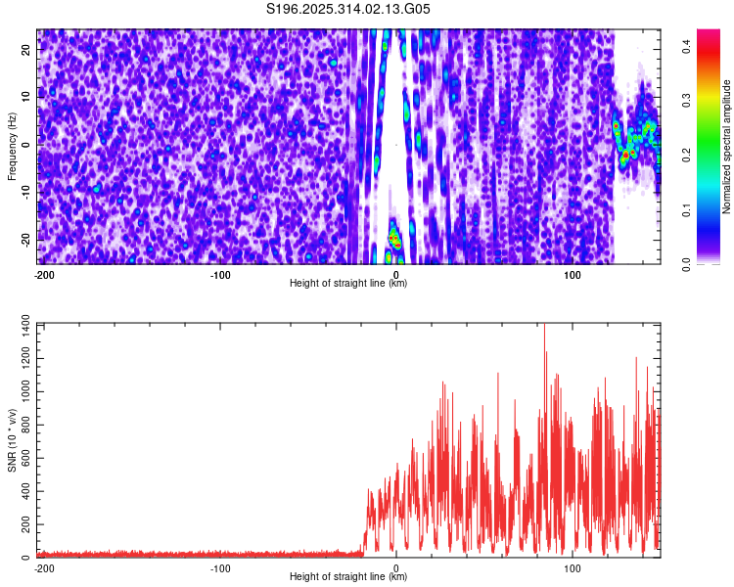734x587 pixels.
Task: Select the Normalized spectral amplitude colorbar label
Action: point(726,146)
